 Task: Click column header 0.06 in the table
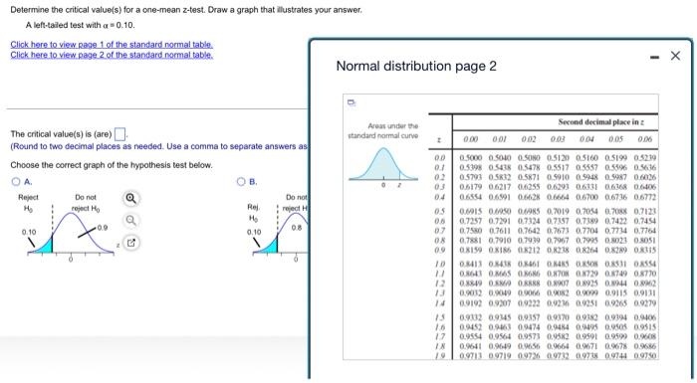645,139
